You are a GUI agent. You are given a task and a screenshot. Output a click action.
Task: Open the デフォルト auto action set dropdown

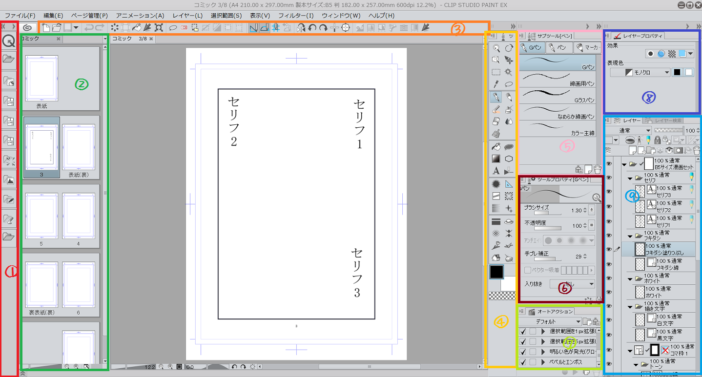pos(550,322)
